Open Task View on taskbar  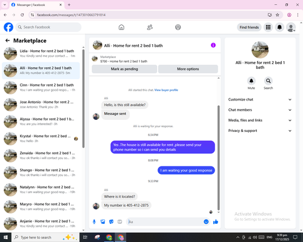pyautogui.click(x=85, y=237)
